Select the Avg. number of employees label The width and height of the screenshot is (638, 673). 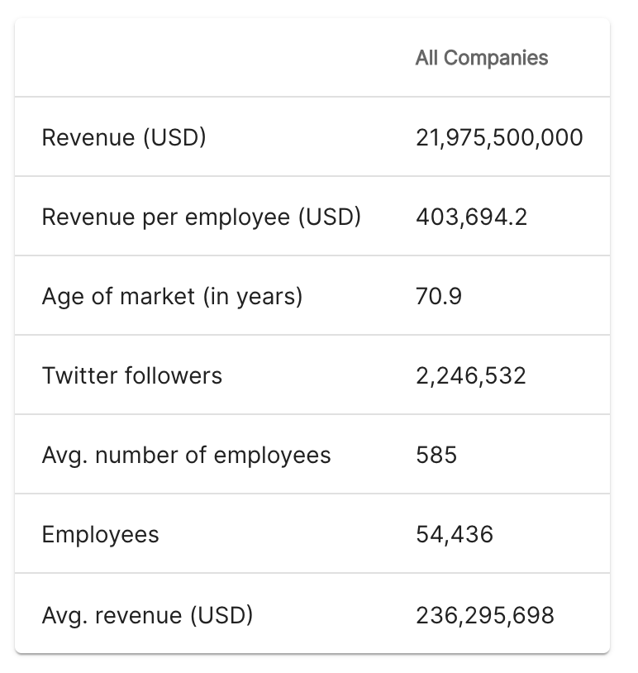[186, 455]
